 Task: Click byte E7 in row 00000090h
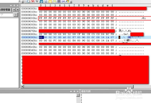[74, 37]
